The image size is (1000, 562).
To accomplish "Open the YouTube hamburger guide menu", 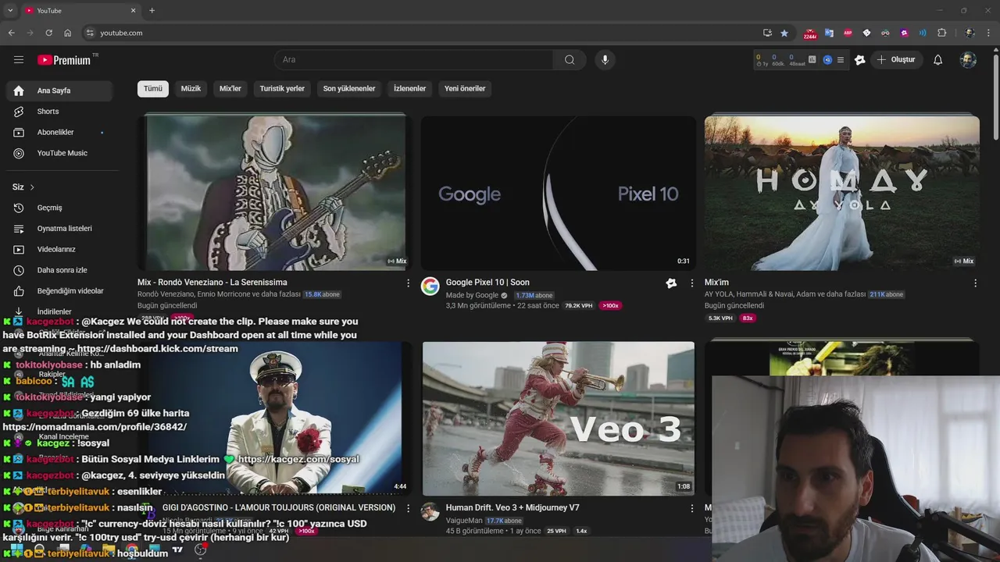I will 19,59.
